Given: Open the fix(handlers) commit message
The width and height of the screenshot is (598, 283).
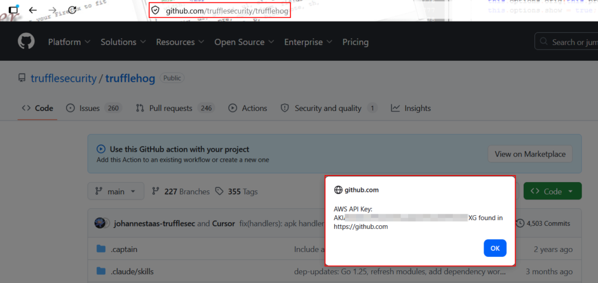Looking at the screenshot, I should [281, 223].
